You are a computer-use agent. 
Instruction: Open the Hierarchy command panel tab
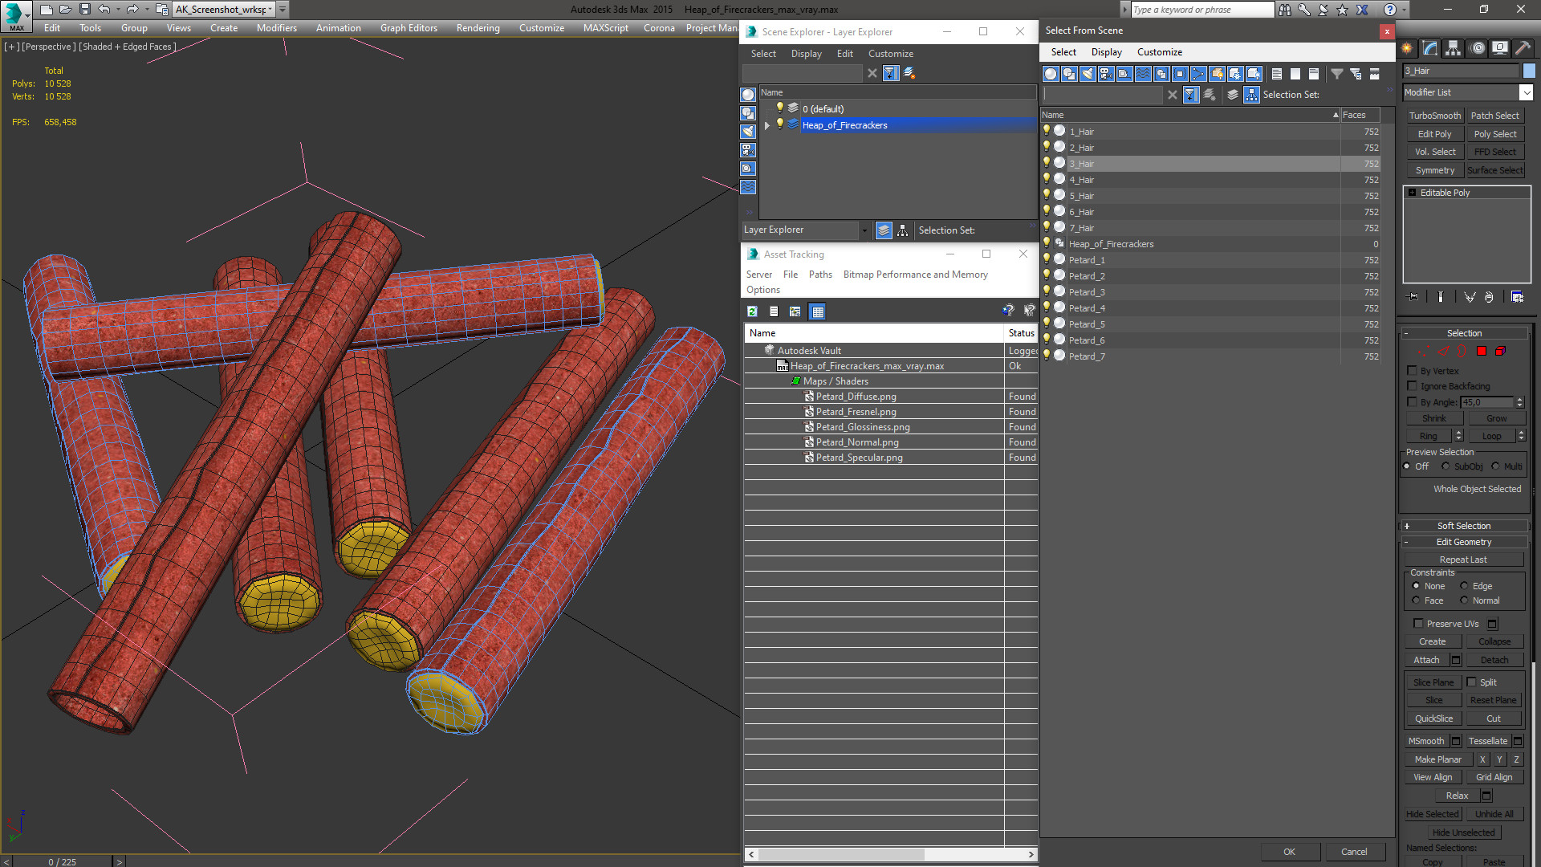(x=1453, y=49)
